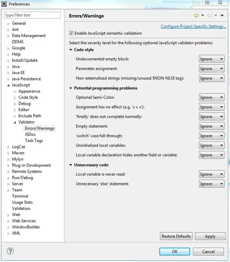230x262 pixels.
Task: Collapse the Code style section
Action: 71,50
